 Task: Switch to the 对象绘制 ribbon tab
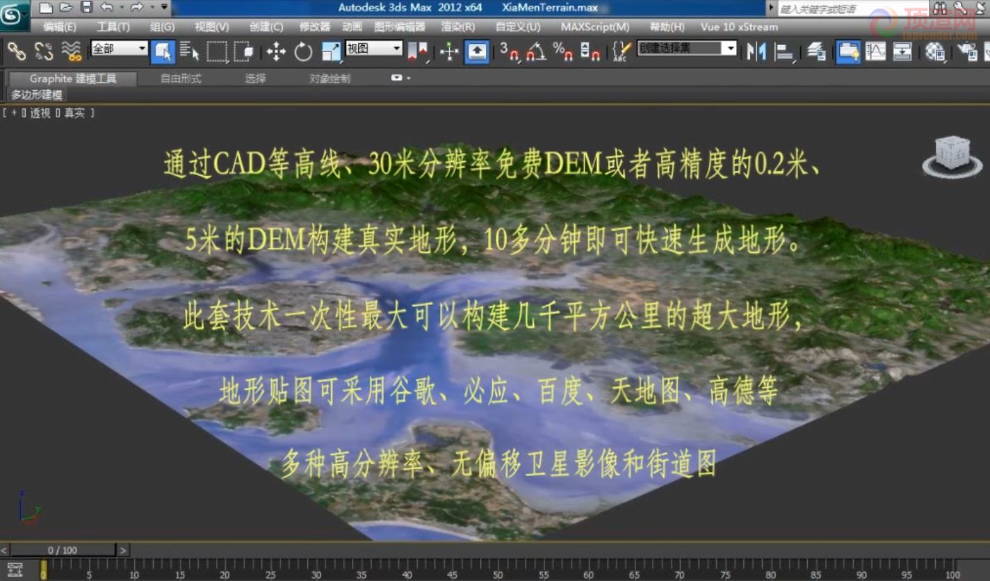click(330, 79)
